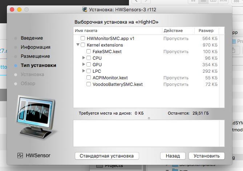Check the FakeSMC.kext package
The image size is (243, 171).
pyautogui.click(x=89, y=51)
